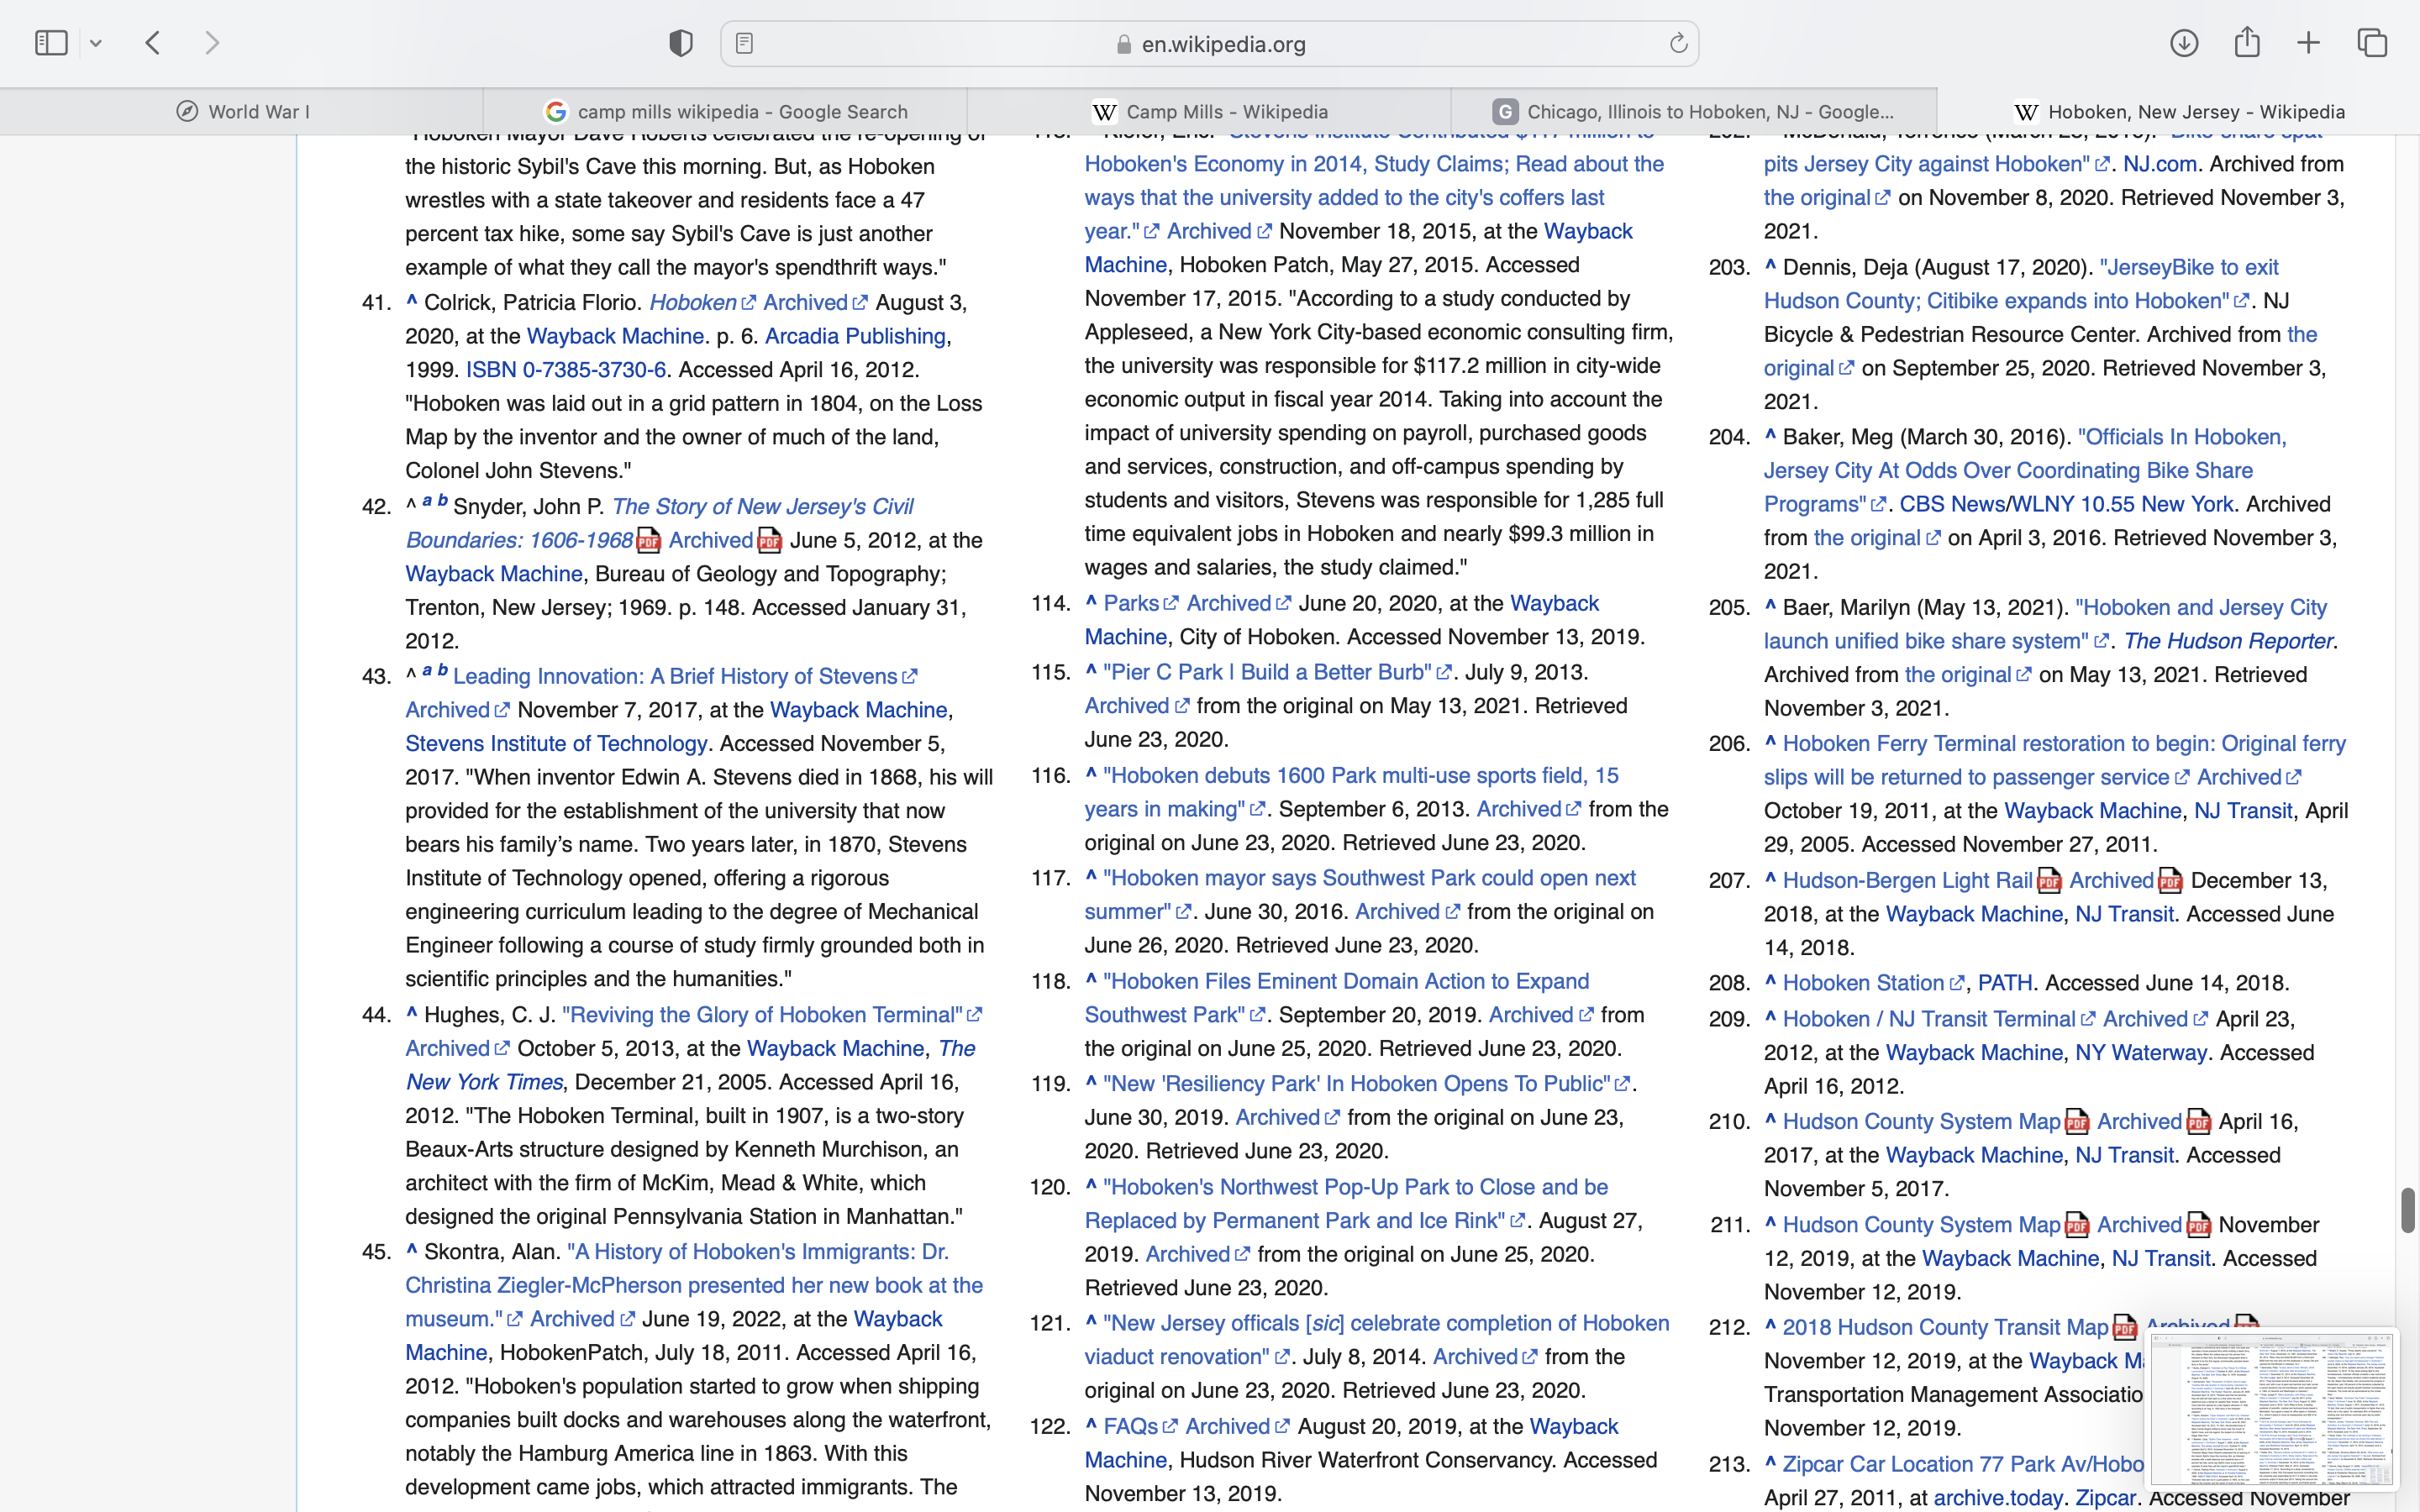The height and width of the screenshot is (1512, 2420).
Task: Follow the Stevens Institute of Technology link
Action: click(556, 744)
